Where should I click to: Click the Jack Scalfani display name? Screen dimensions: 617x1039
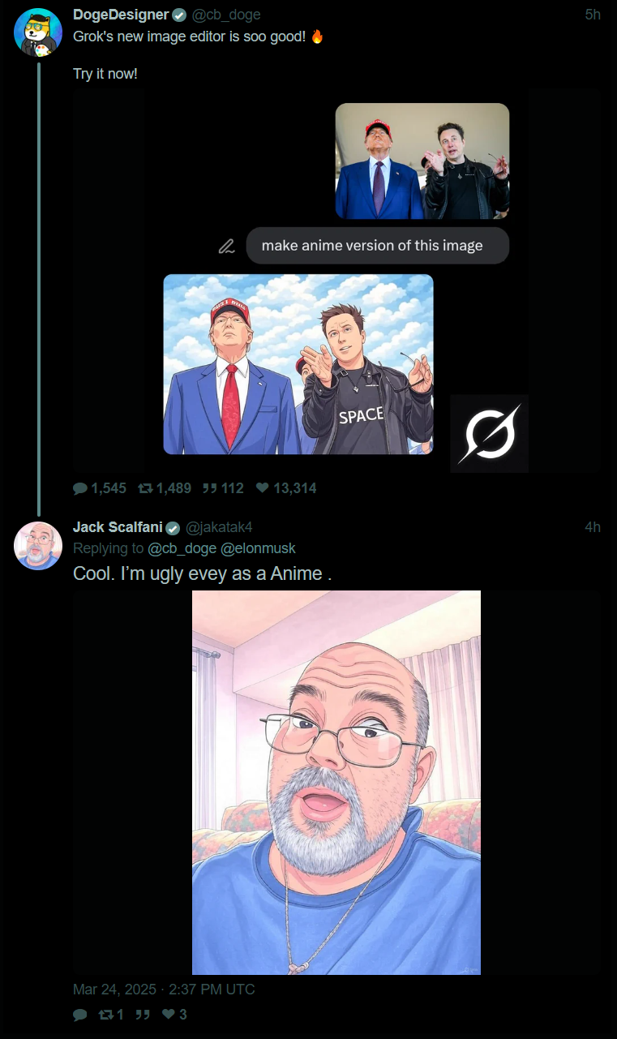pyautogui.click(x=118, y=527)
